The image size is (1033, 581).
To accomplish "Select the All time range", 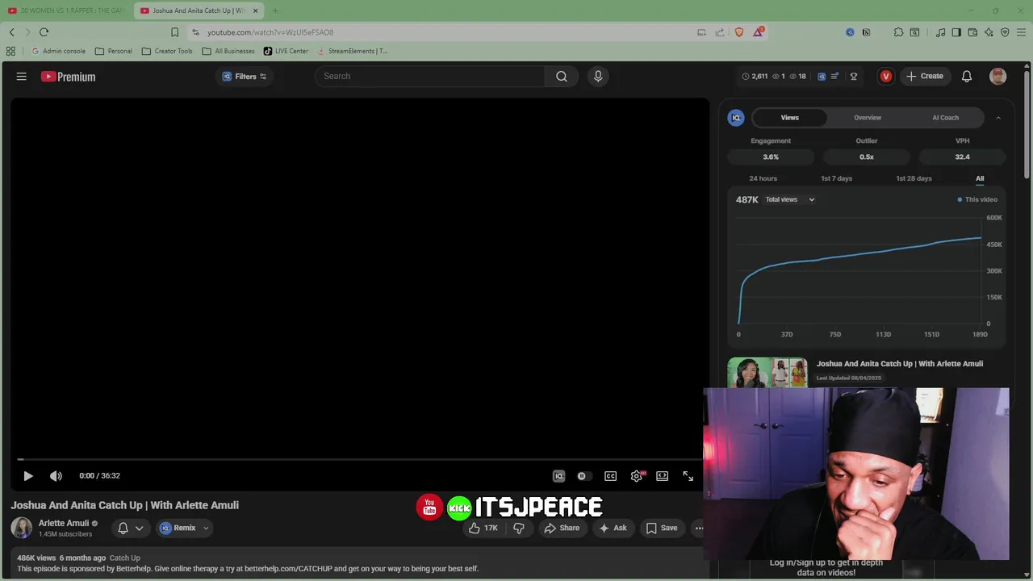I will [980, 178].
